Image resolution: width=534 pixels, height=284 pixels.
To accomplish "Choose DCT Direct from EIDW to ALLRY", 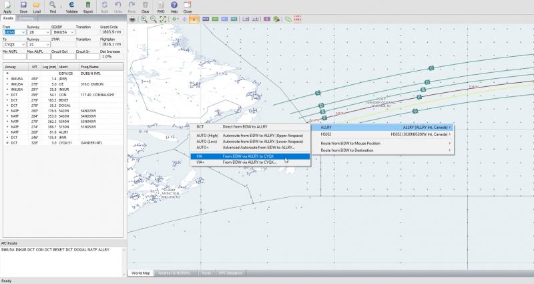I will 250,126.
